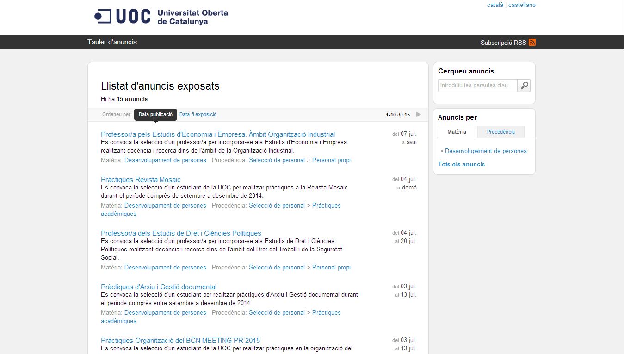Go to next page of announcements arrow
Screen dimensions: 624x354
tap(419, 115)
